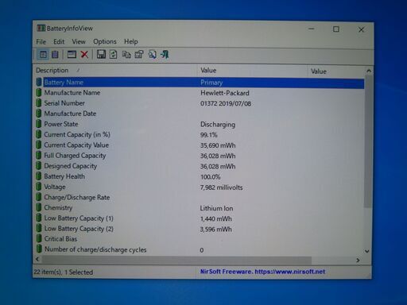The width and height of the screenshot is (407, 305).
Task: Open the File menu
Action: point(41,41)
